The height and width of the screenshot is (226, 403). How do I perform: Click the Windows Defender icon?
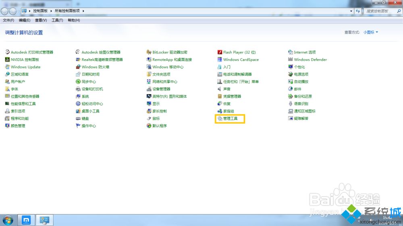pyautogui.click(x=291, y=60)
